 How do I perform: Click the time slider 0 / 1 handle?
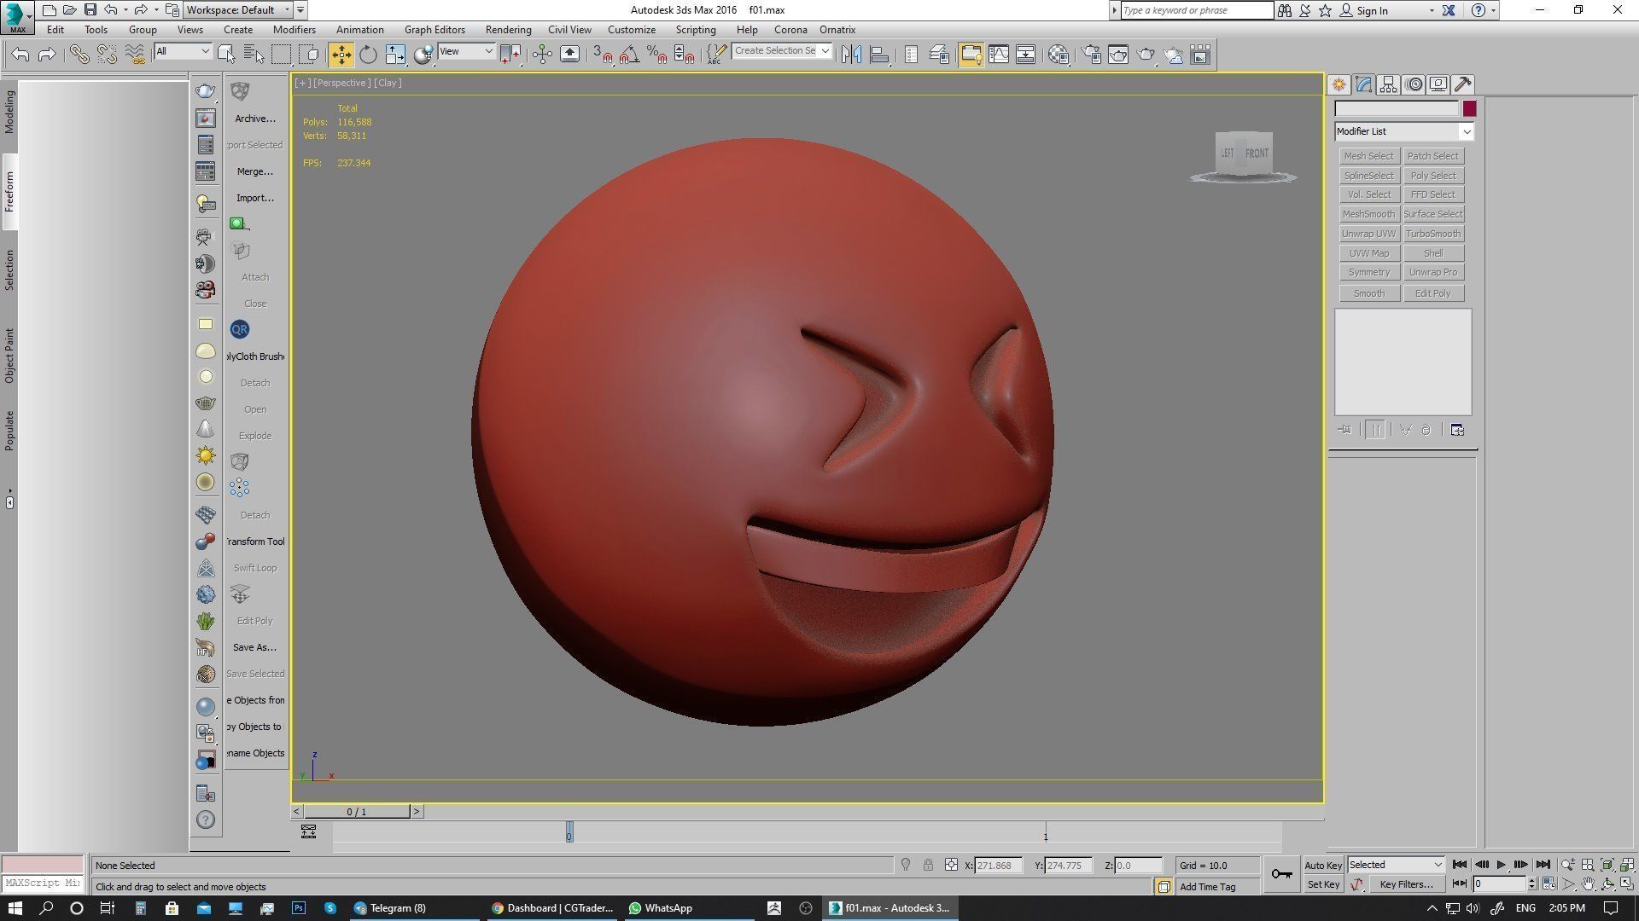point(357,812)
